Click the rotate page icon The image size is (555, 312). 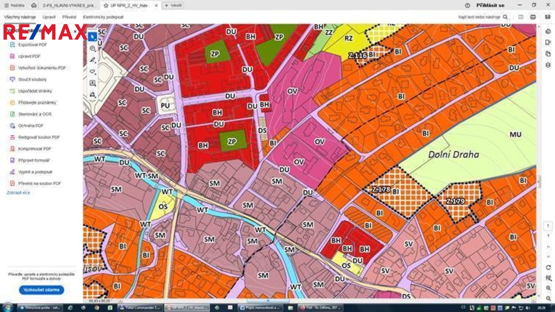(x=548, y=267)
